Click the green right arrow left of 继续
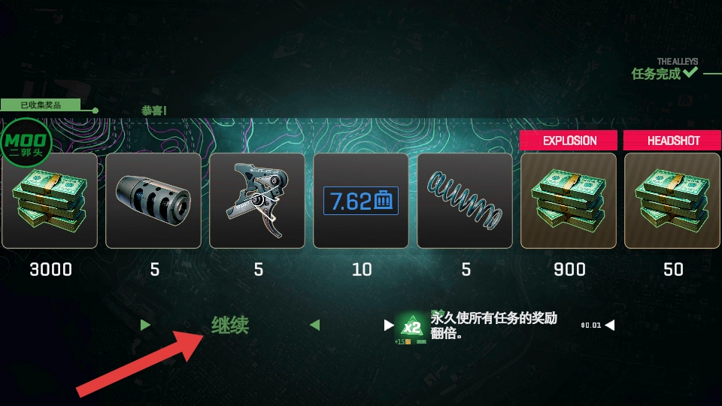The width and height of the screenshot is (722, 406). (x=145, y=325)
